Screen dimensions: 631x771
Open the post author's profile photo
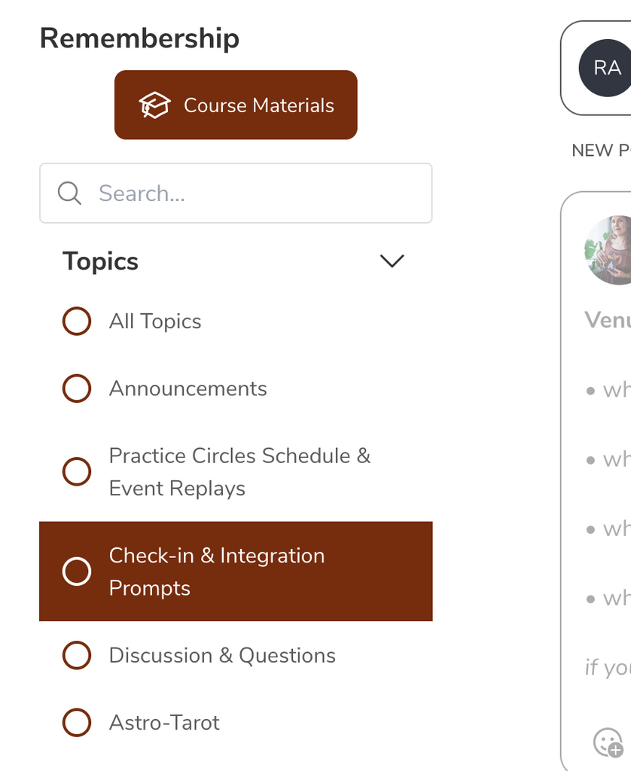pos(610,250)
